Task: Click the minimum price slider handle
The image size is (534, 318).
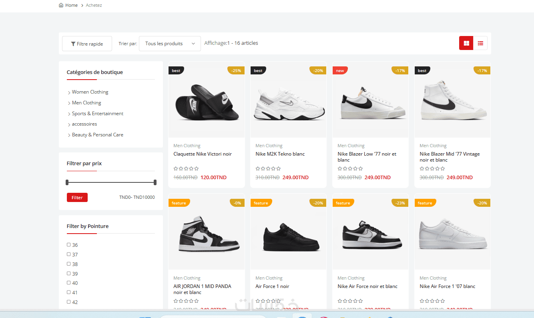Action: [x=67, y=182]
